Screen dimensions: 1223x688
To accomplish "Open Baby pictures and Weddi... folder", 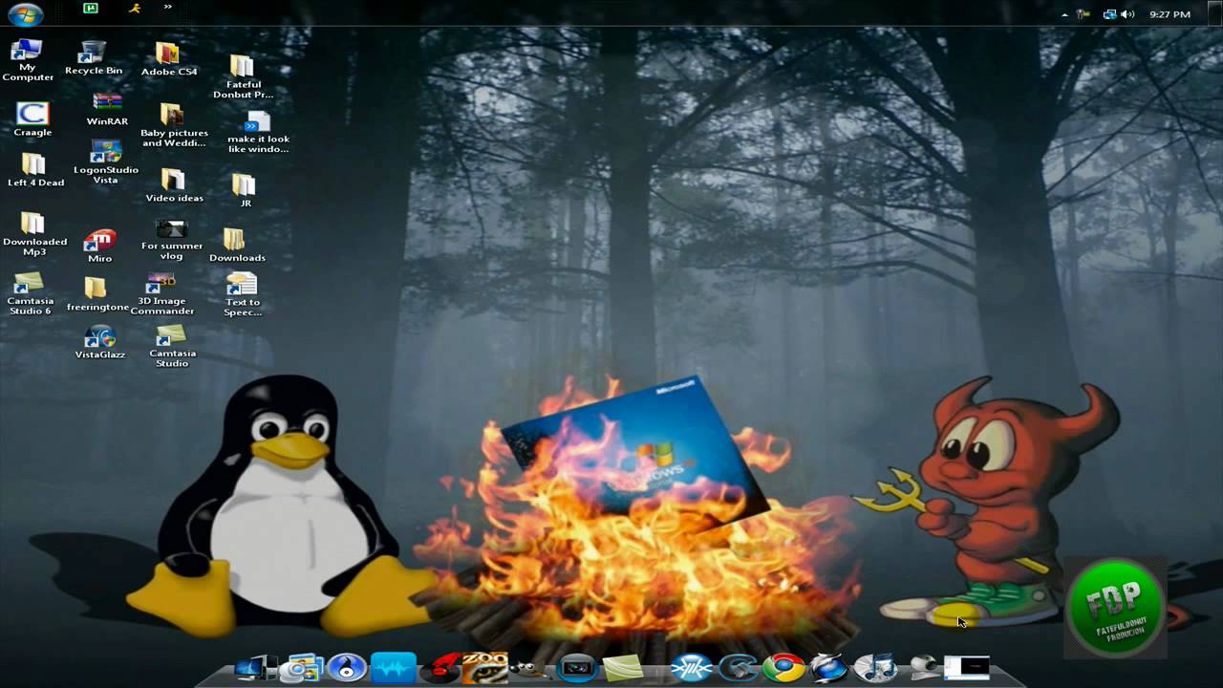I will click(x=174, y=125).
